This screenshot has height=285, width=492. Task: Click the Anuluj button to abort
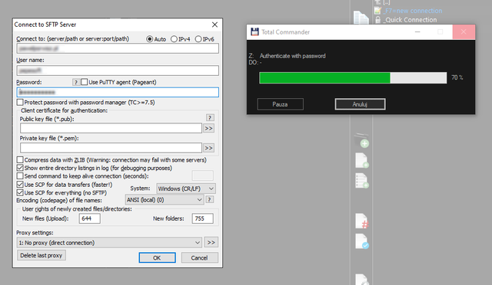point(360,104)
